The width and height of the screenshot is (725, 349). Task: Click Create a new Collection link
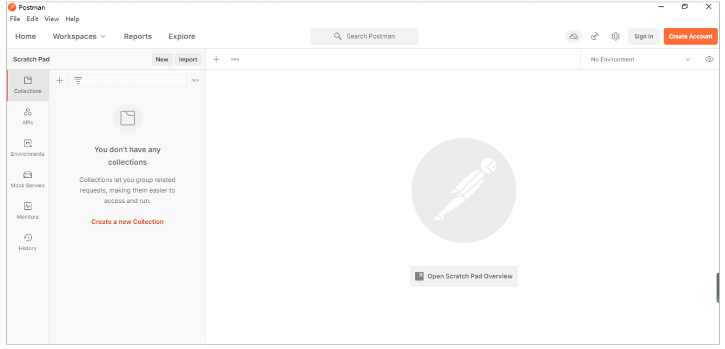click(127, 222)
